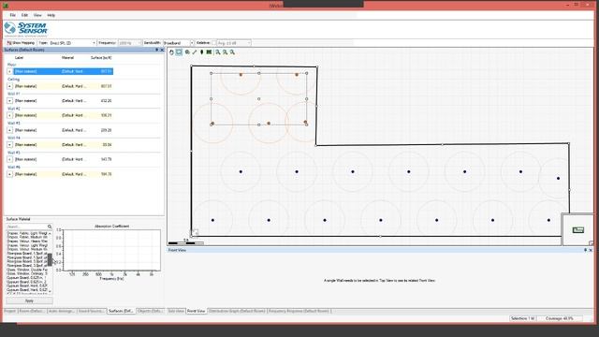Click the Label column header

pos(19,58)
